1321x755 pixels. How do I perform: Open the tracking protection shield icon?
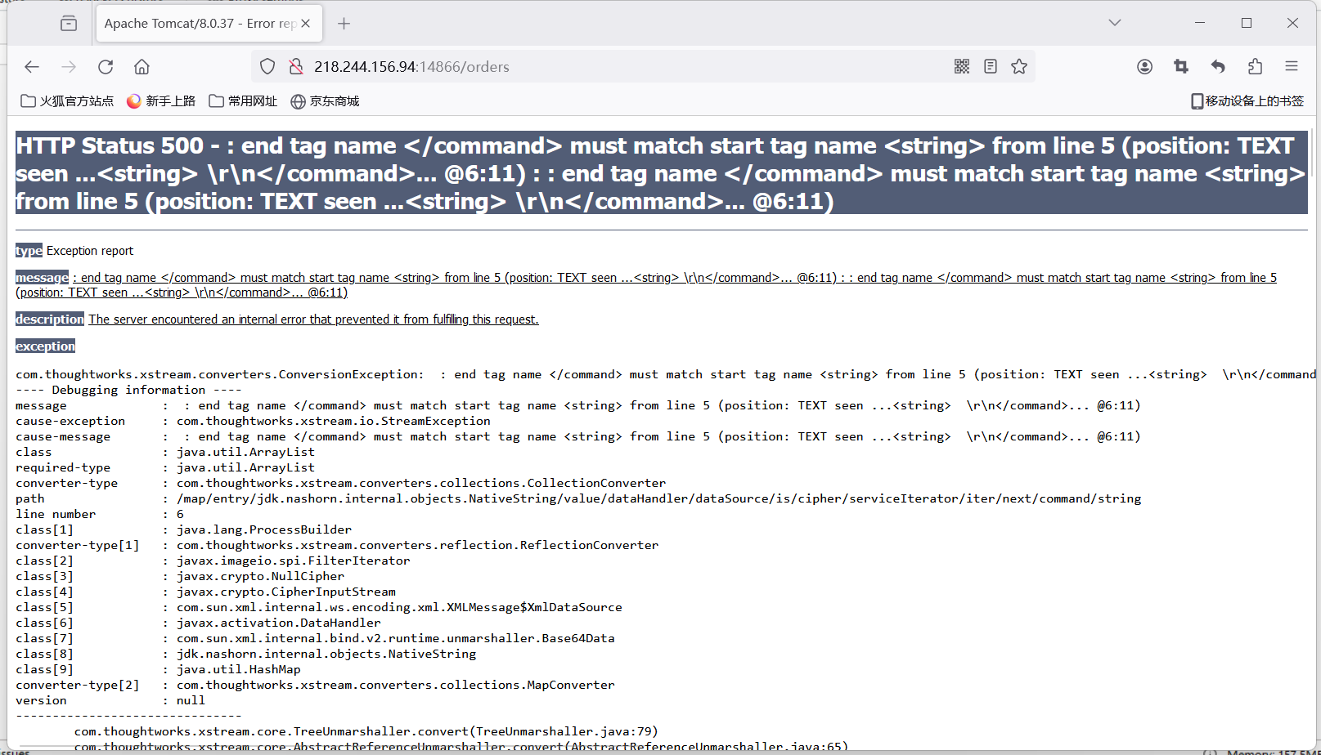pos(267,67)
